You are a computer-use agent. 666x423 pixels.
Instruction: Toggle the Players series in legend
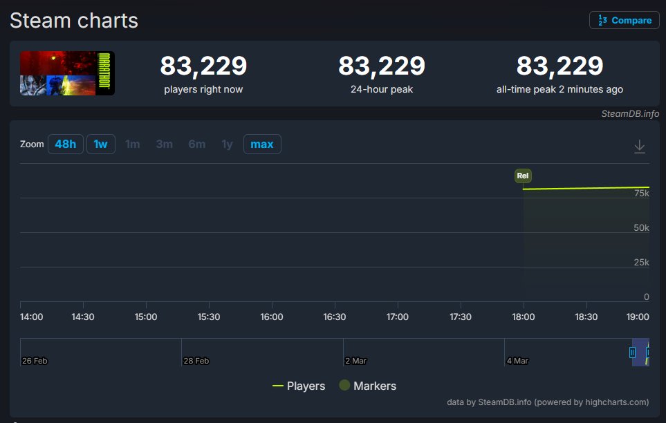pos(299,386)
